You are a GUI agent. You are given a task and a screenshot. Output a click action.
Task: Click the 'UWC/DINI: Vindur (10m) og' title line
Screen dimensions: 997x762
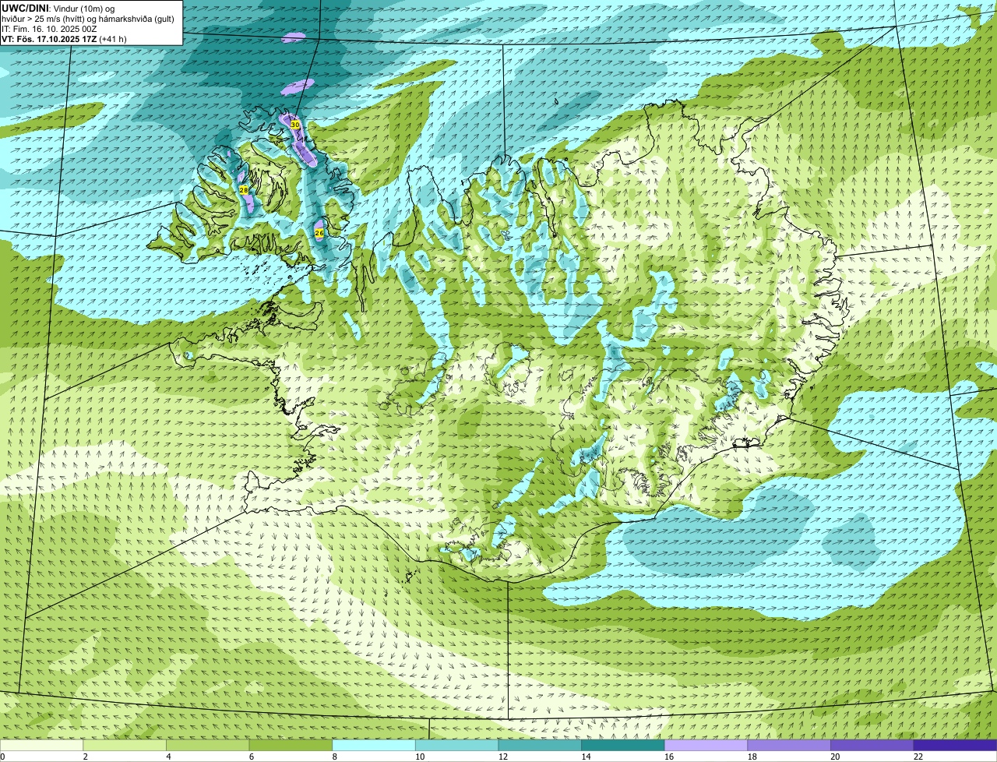point(58,8)
